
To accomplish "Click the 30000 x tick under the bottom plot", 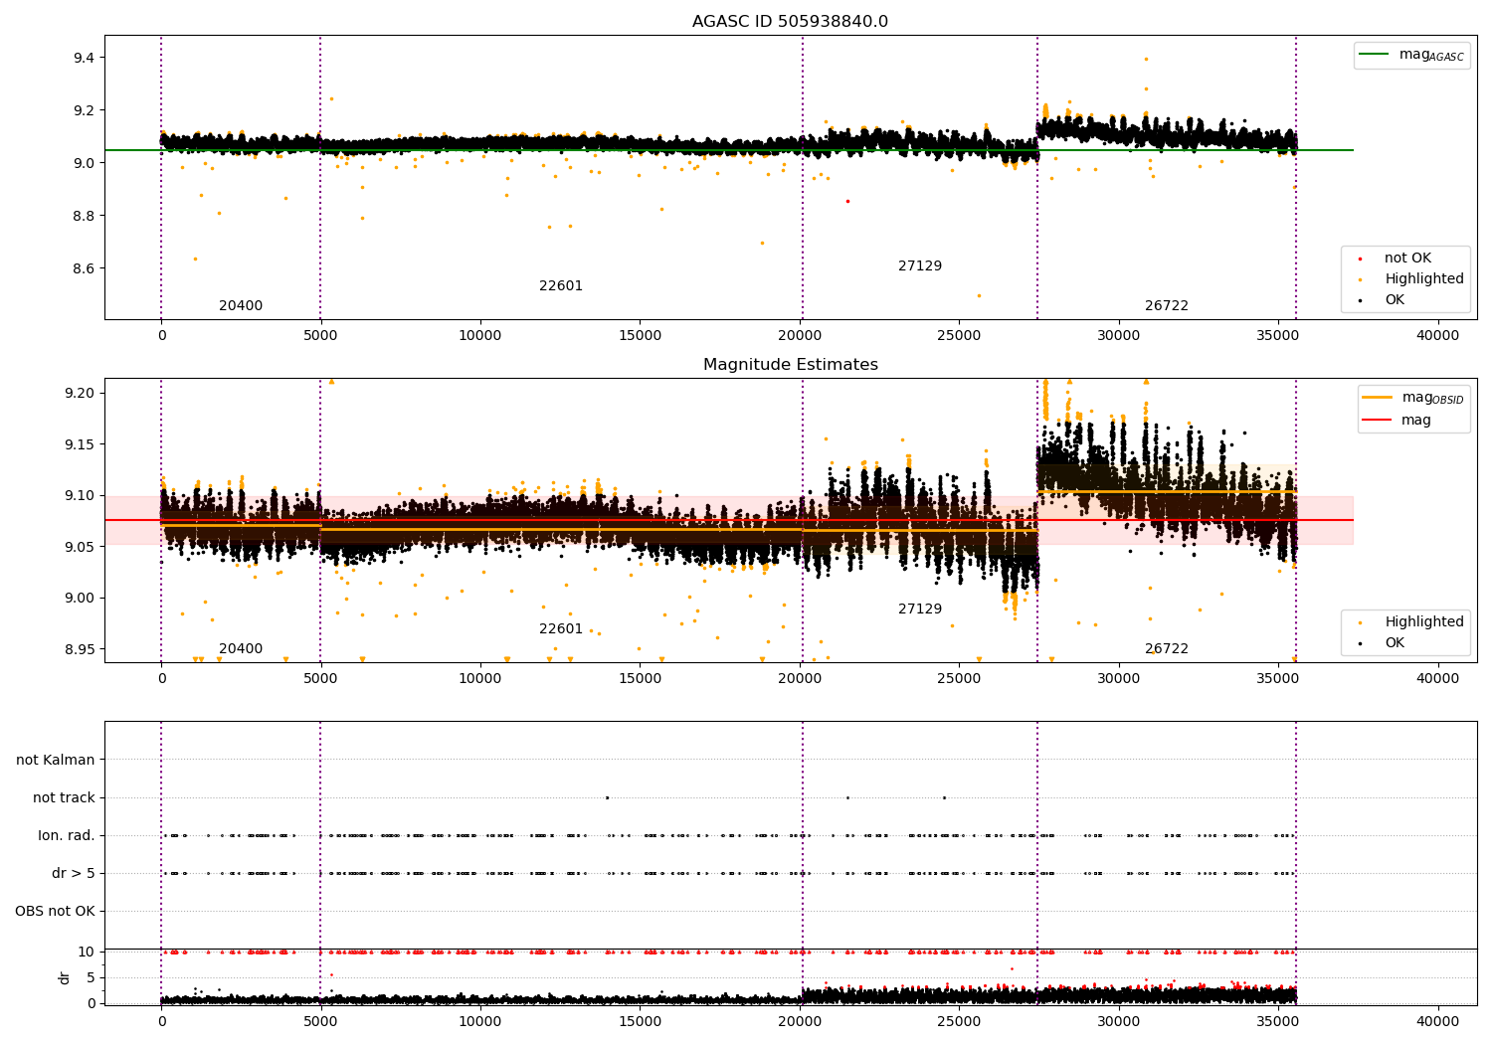I will pyautogui.click(x=1119, y=1022).
